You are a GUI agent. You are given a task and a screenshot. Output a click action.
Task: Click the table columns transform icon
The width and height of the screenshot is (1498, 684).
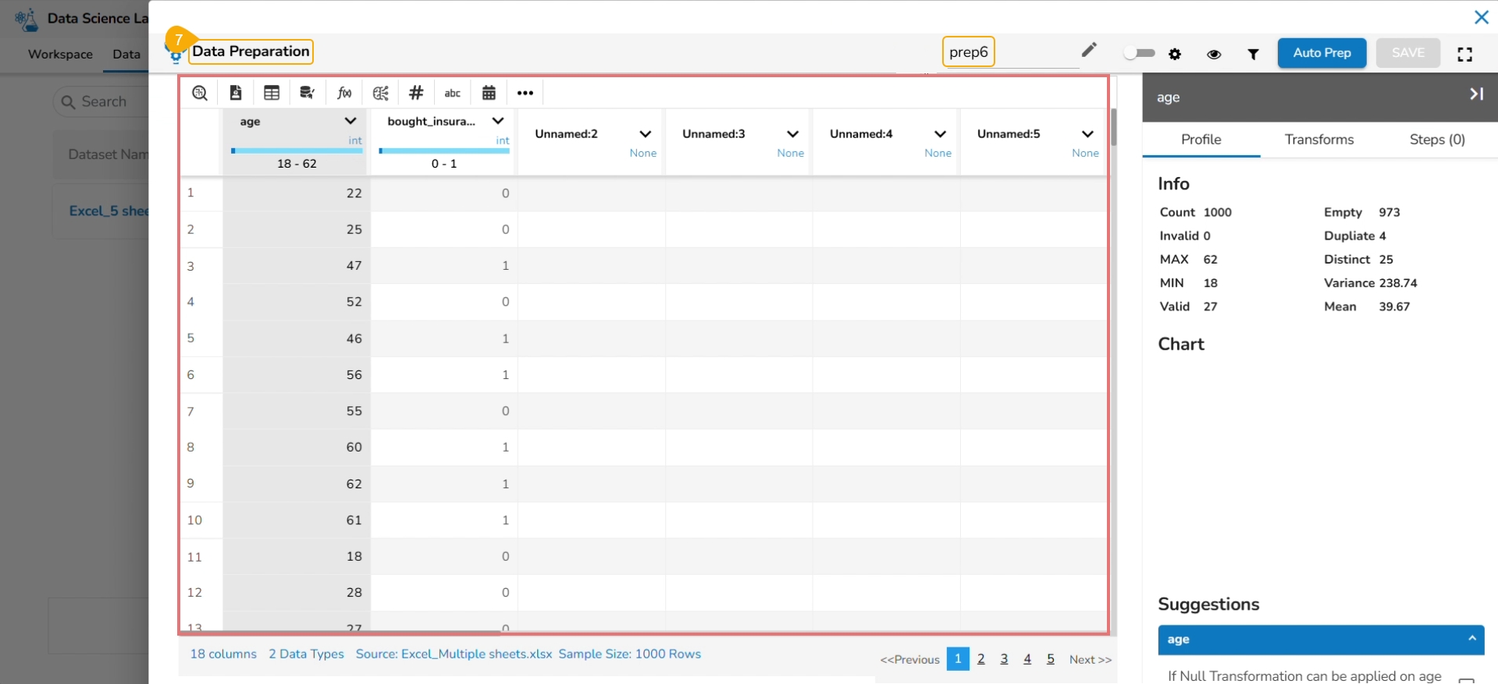272,93
